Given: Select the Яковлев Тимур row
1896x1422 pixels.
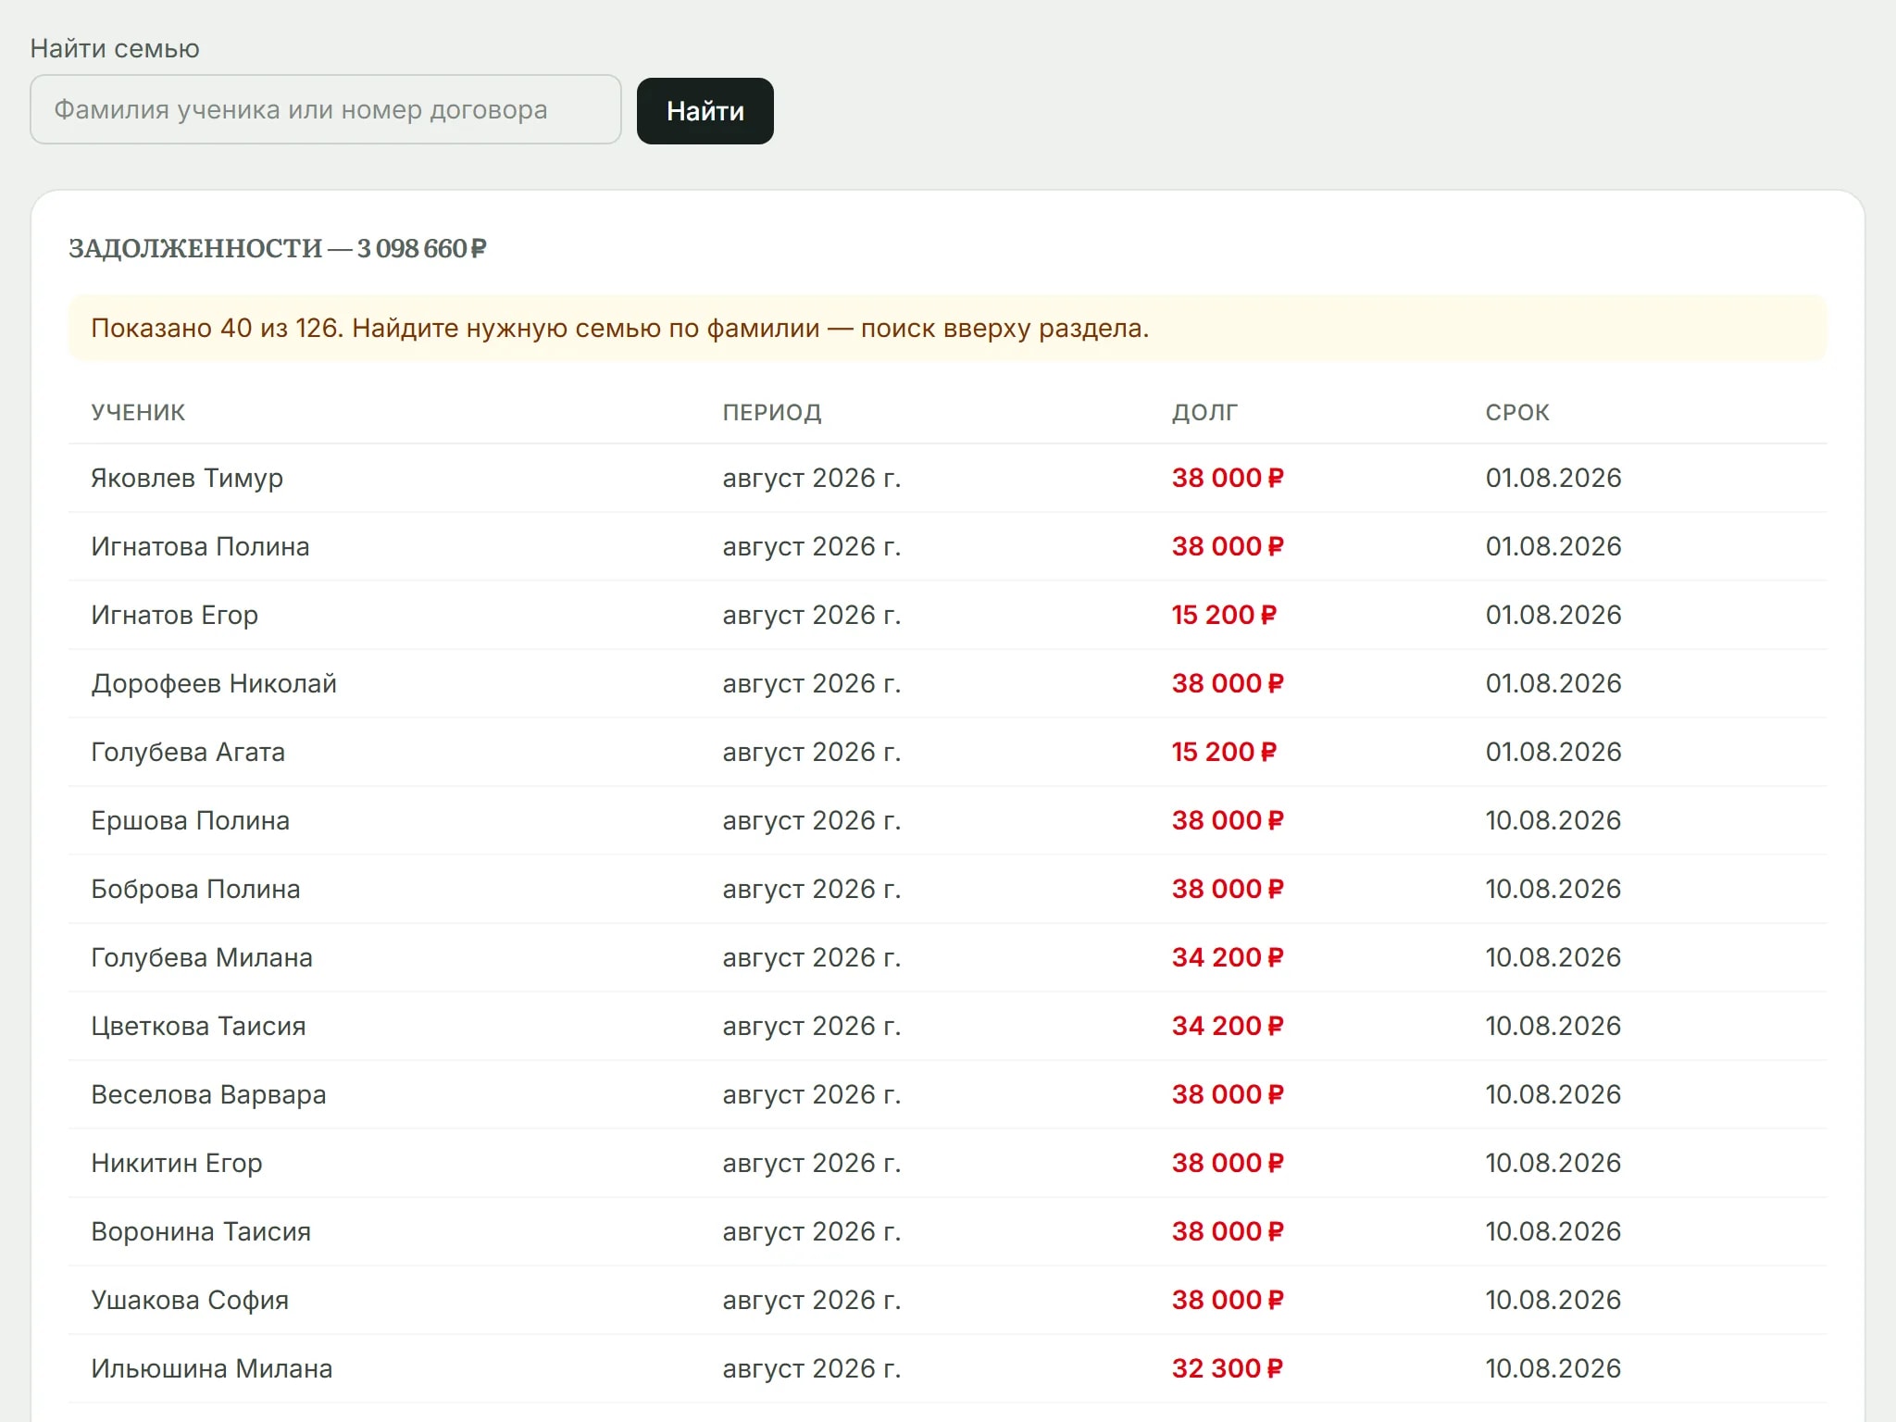Looking at the screenshot, I should click(947, 478).
